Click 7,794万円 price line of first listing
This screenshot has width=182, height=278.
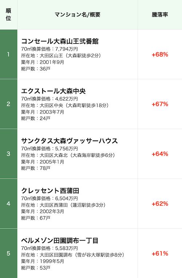(50, 49)
